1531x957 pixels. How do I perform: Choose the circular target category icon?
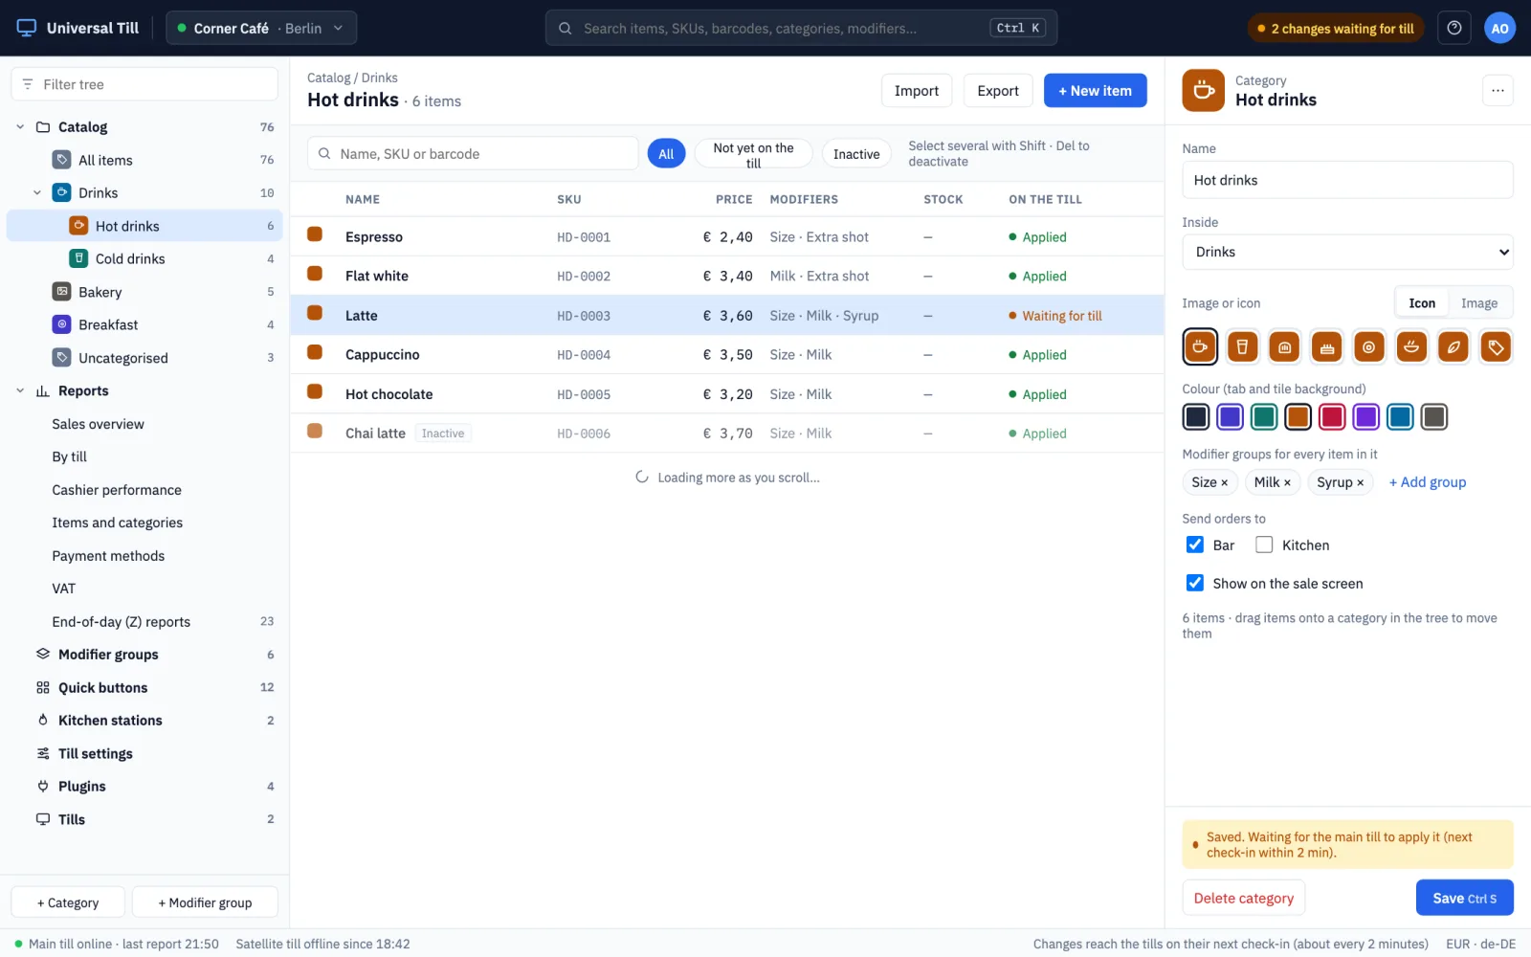coord(1368,346)
